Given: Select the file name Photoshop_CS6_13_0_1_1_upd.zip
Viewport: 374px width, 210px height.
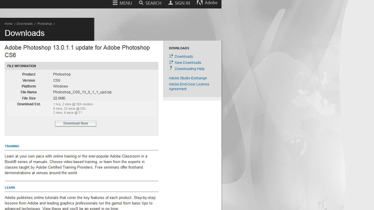Looking at the screenshot, I should pos(82,92).
